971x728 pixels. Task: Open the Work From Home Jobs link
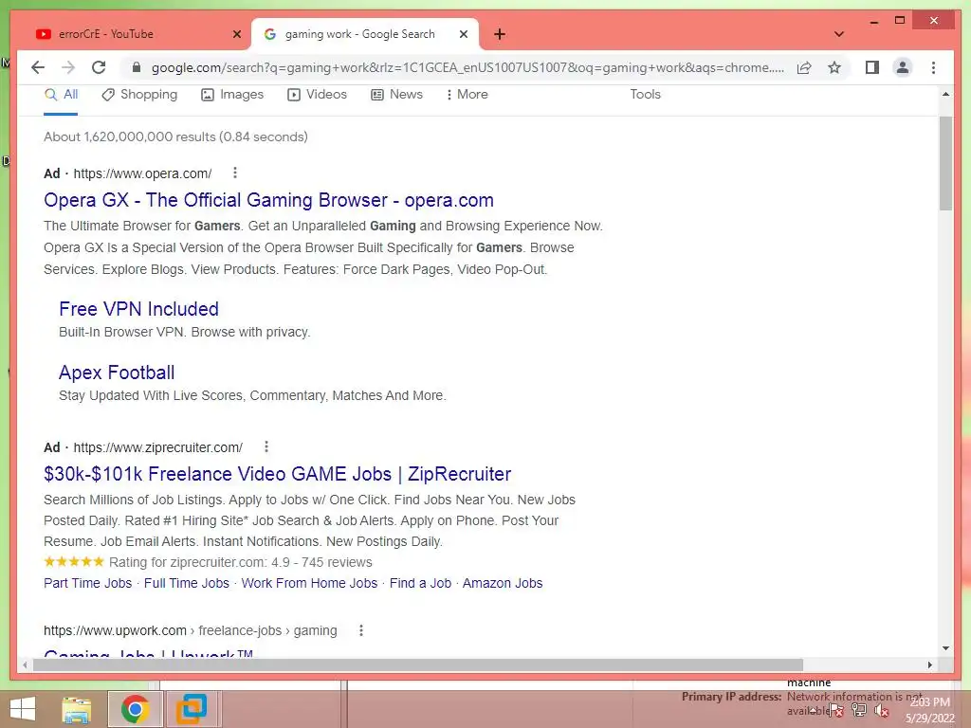[x=309, y=583]
